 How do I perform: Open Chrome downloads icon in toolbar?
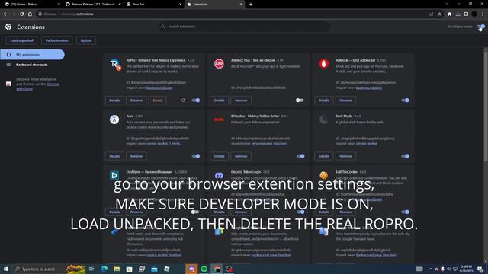(x=457, y=14)
